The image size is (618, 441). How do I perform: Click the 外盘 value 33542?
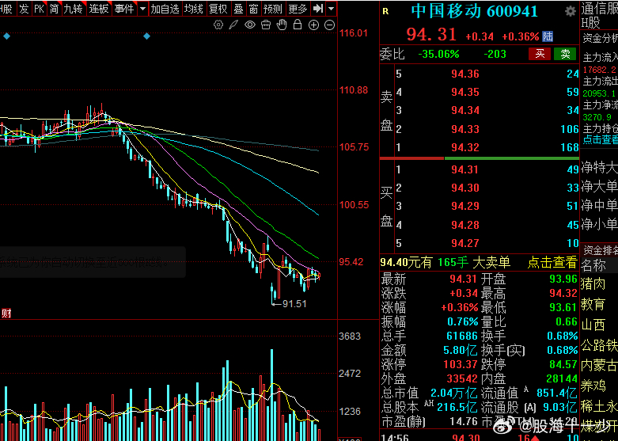tap(462, 378)
